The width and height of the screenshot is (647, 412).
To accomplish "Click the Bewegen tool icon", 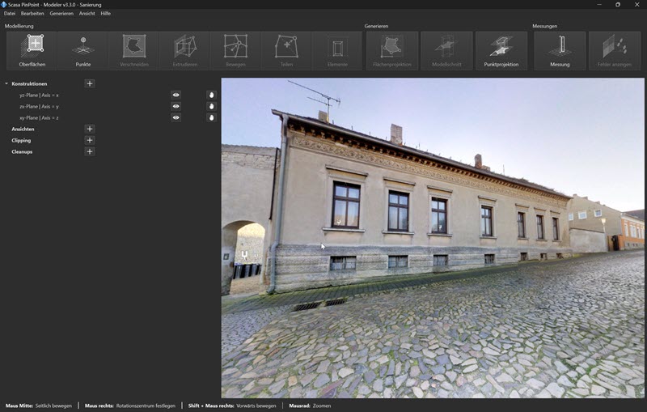I will coord(235,51).
